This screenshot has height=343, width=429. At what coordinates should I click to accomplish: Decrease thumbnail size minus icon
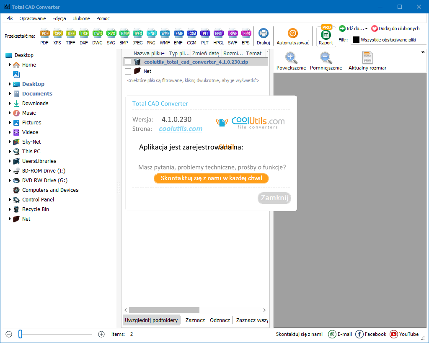[x=9, y=334]
